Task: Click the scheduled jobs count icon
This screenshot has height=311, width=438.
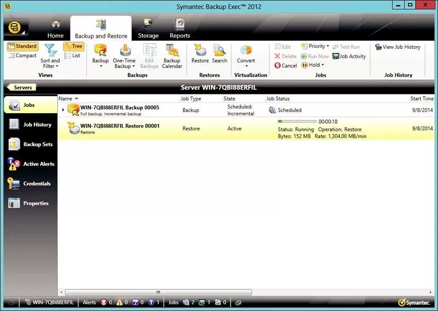Action: pos(186,302)
